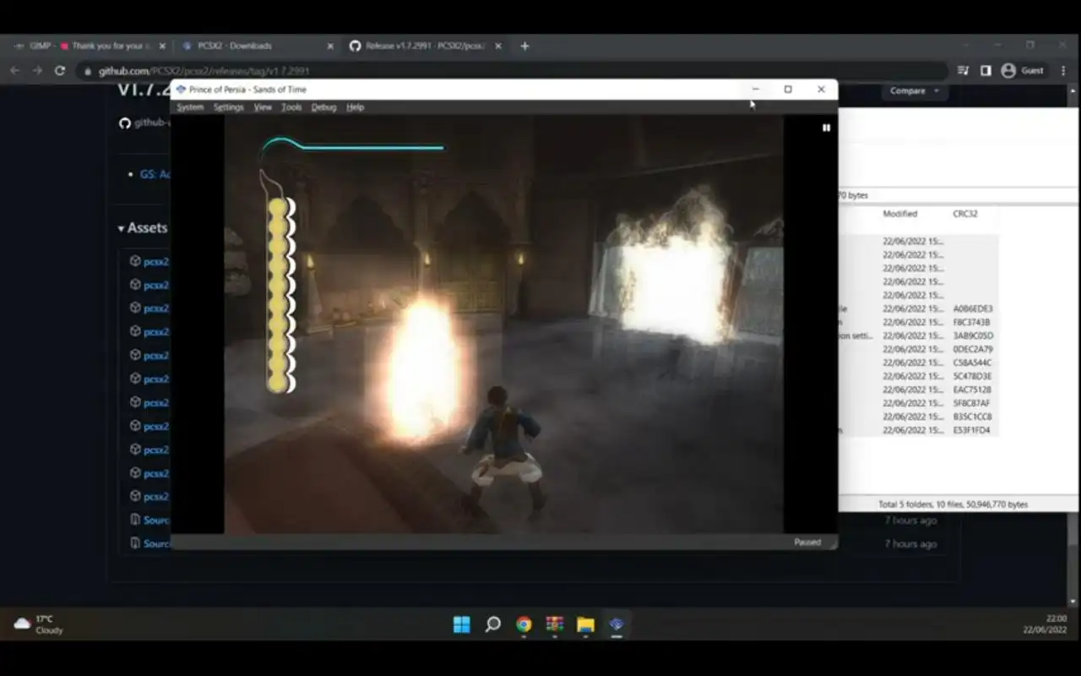
Task: Open the Guest profile button
Action: pyautogui.click(x=1023, y=71)
